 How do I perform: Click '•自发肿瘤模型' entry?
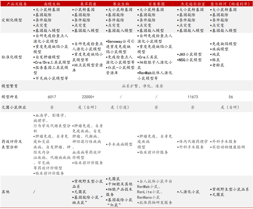[47, 57]
